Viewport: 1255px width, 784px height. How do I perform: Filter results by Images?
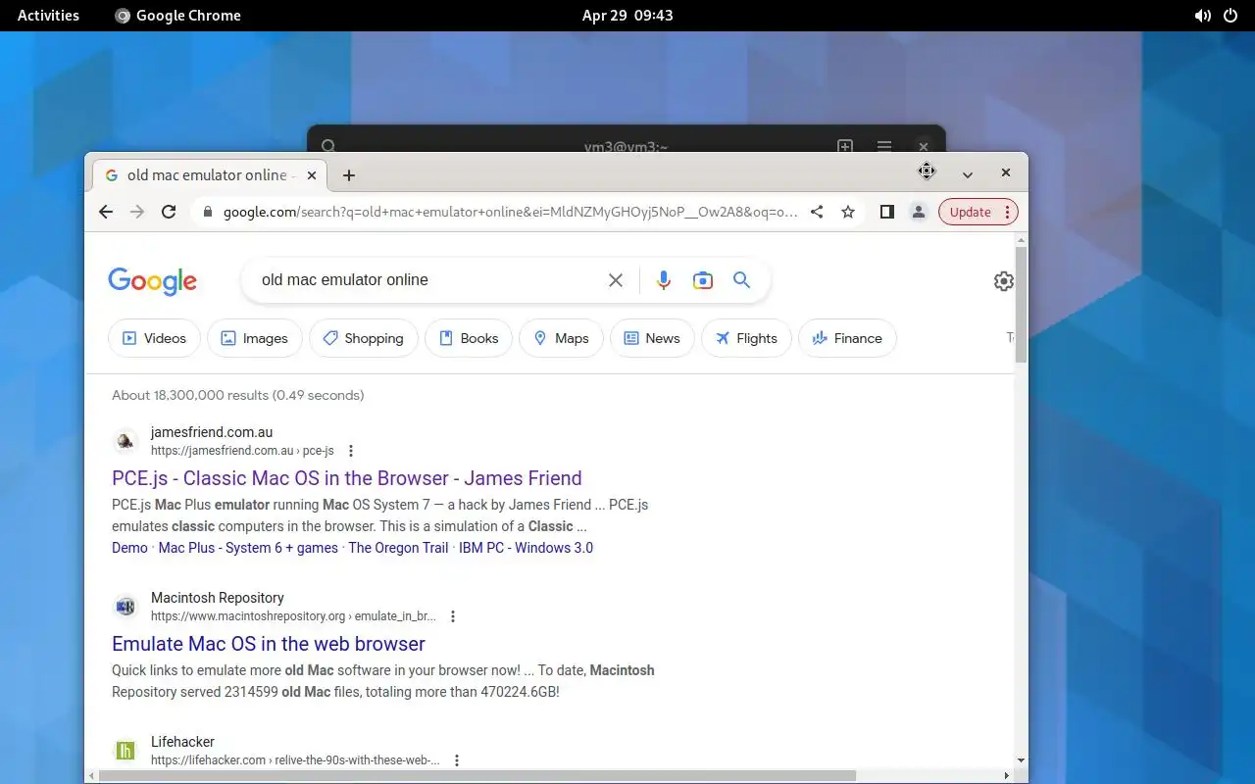click(x=255, y=338)
